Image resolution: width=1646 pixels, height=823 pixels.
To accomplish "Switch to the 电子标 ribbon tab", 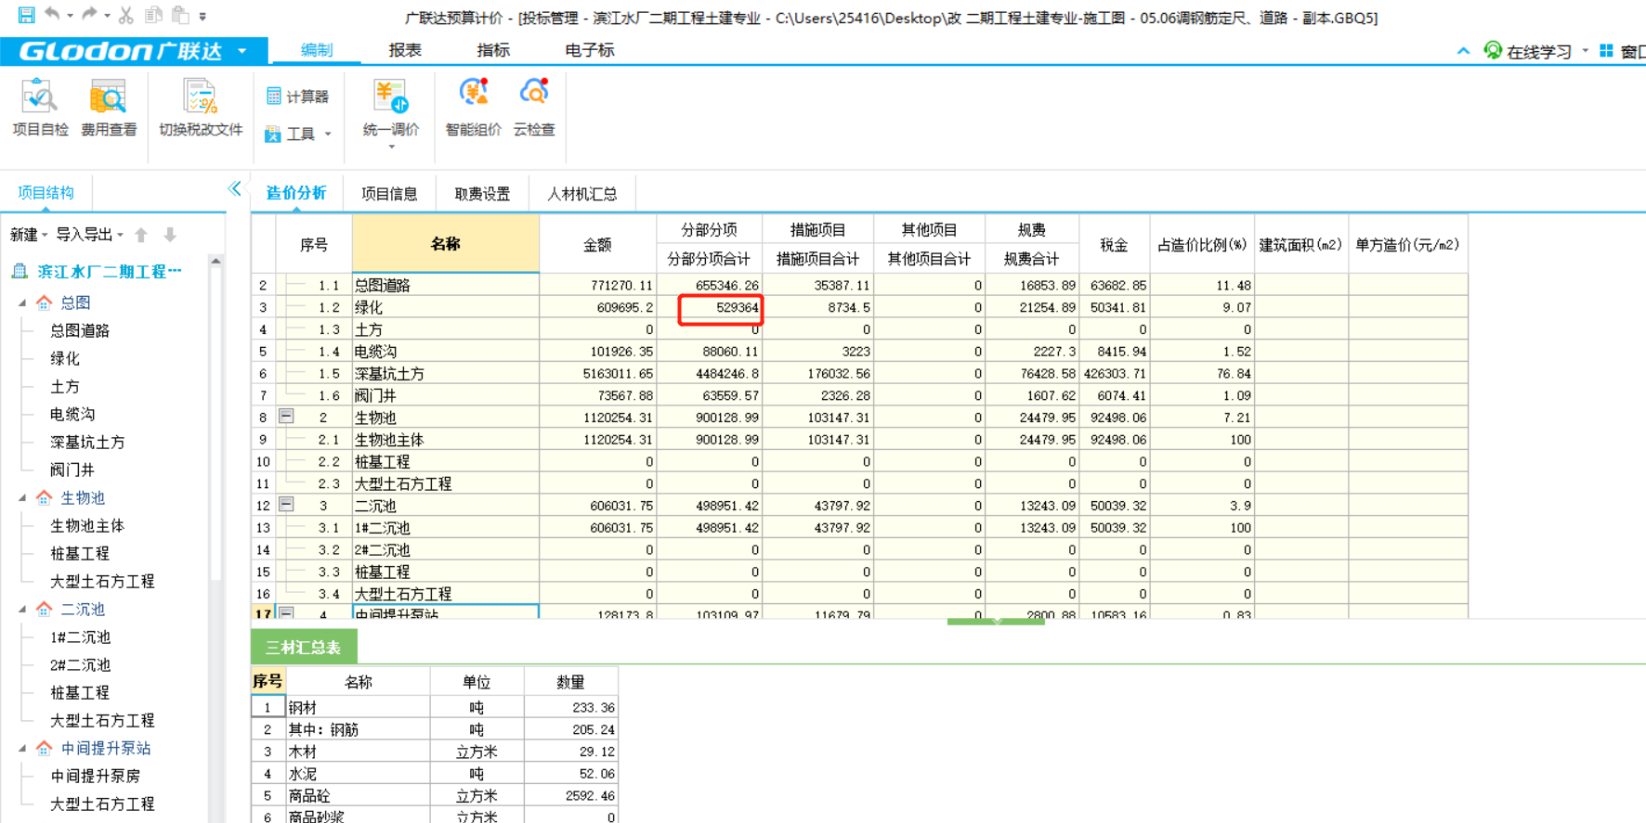I will coord(589,50).
